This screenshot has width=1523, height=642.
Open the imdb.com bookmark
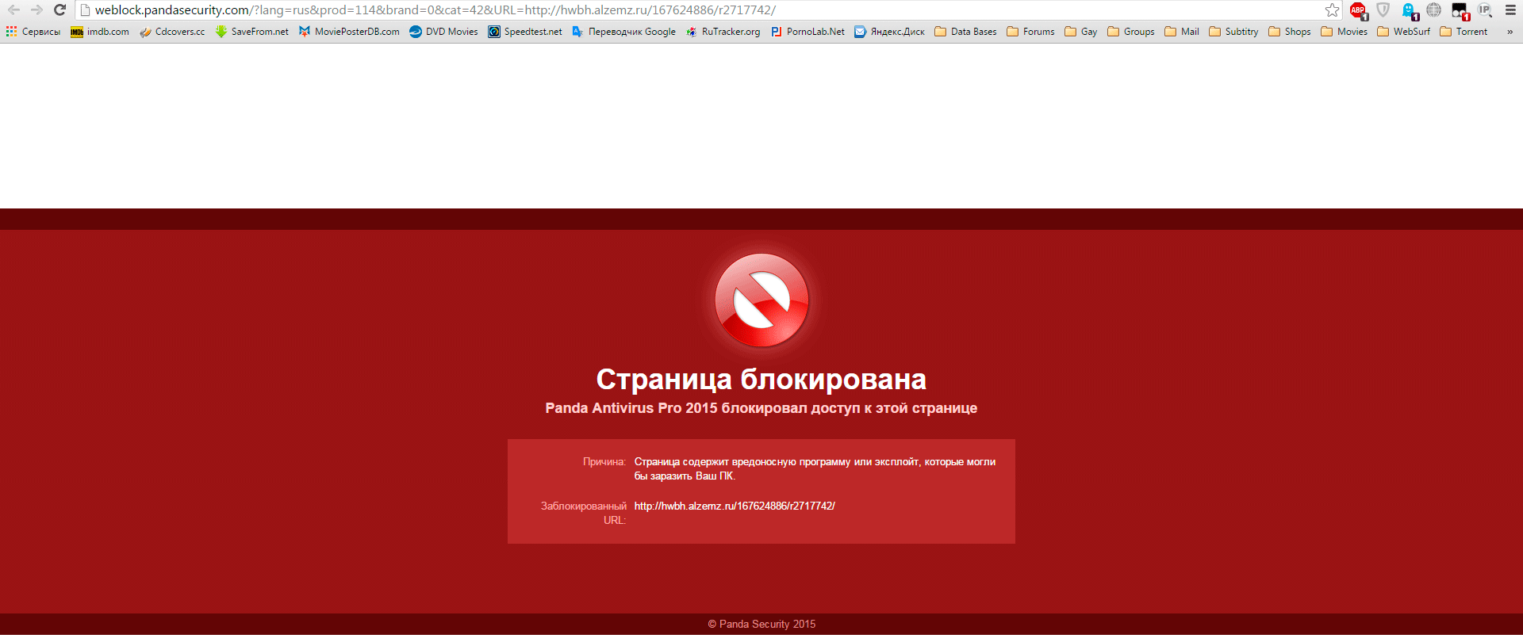[100, 32]
